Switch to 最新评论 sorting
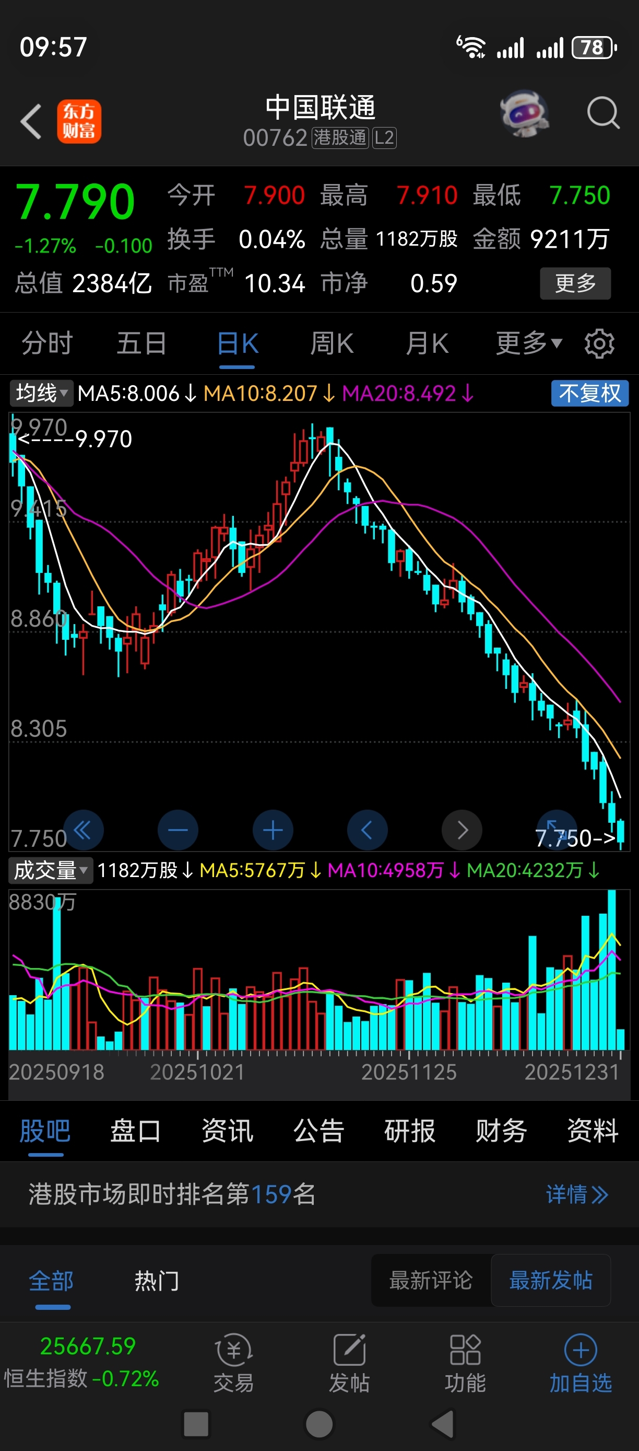The width and height of the screenshot is (639, 1451). point(431,1280)
